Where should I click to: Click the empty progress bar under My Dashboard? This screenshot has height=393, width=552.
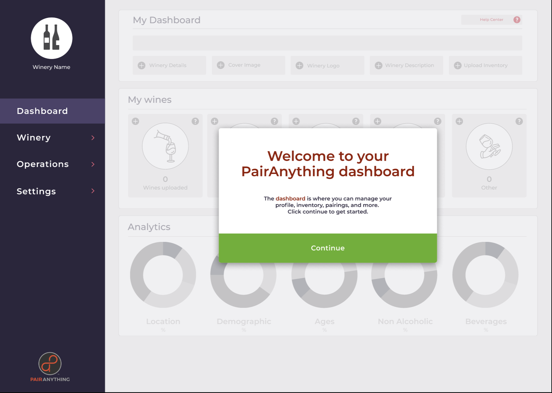coord(327,43)
